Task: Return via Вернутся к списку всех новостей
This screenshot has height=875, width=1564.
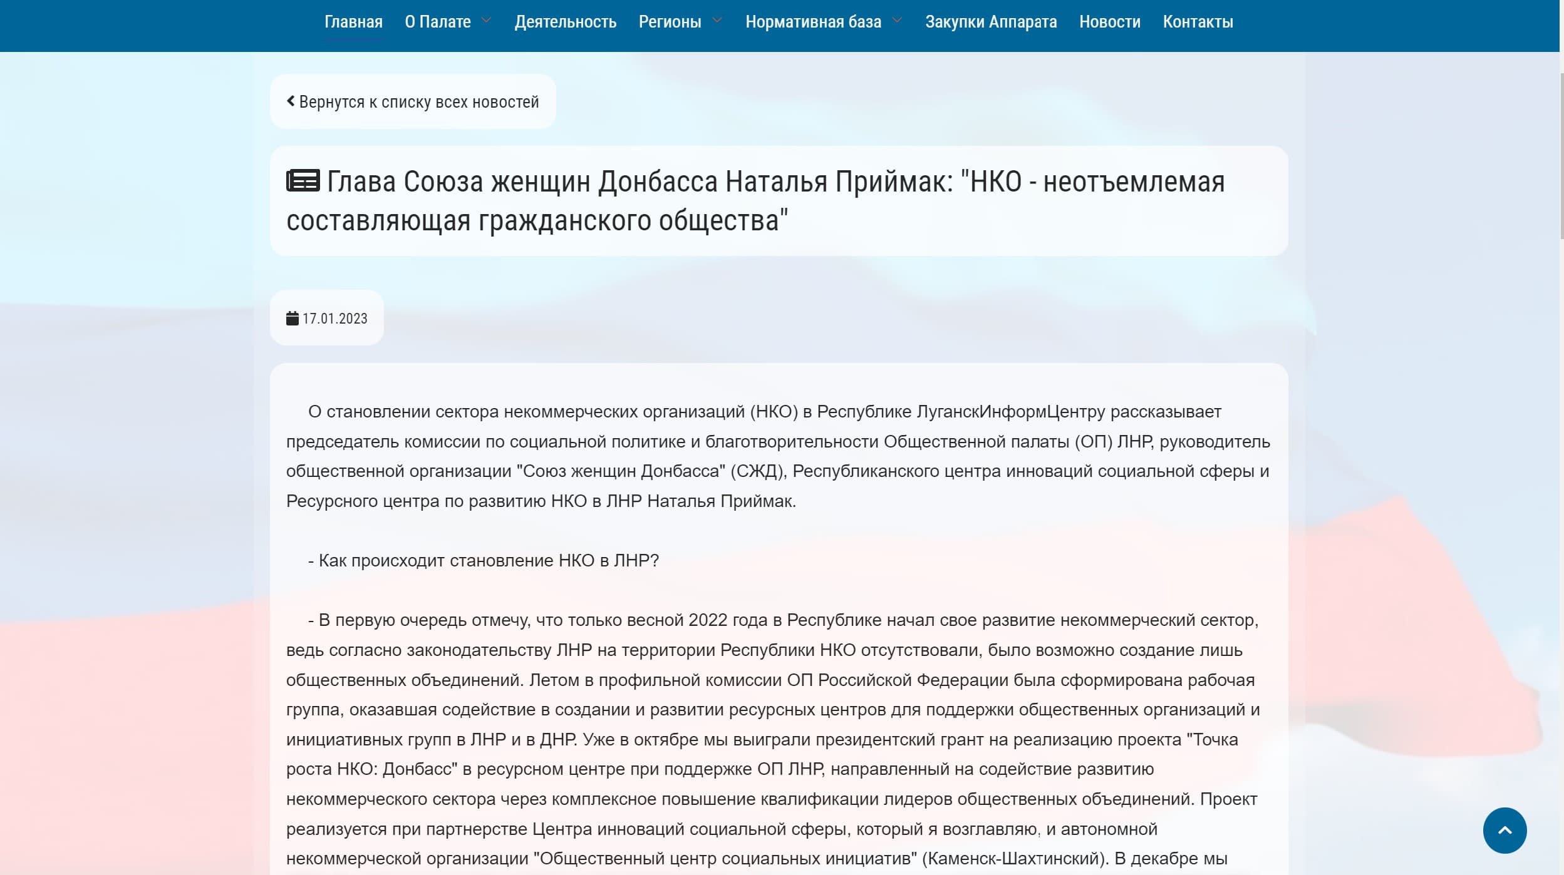Action: click(x=413, y=101)
